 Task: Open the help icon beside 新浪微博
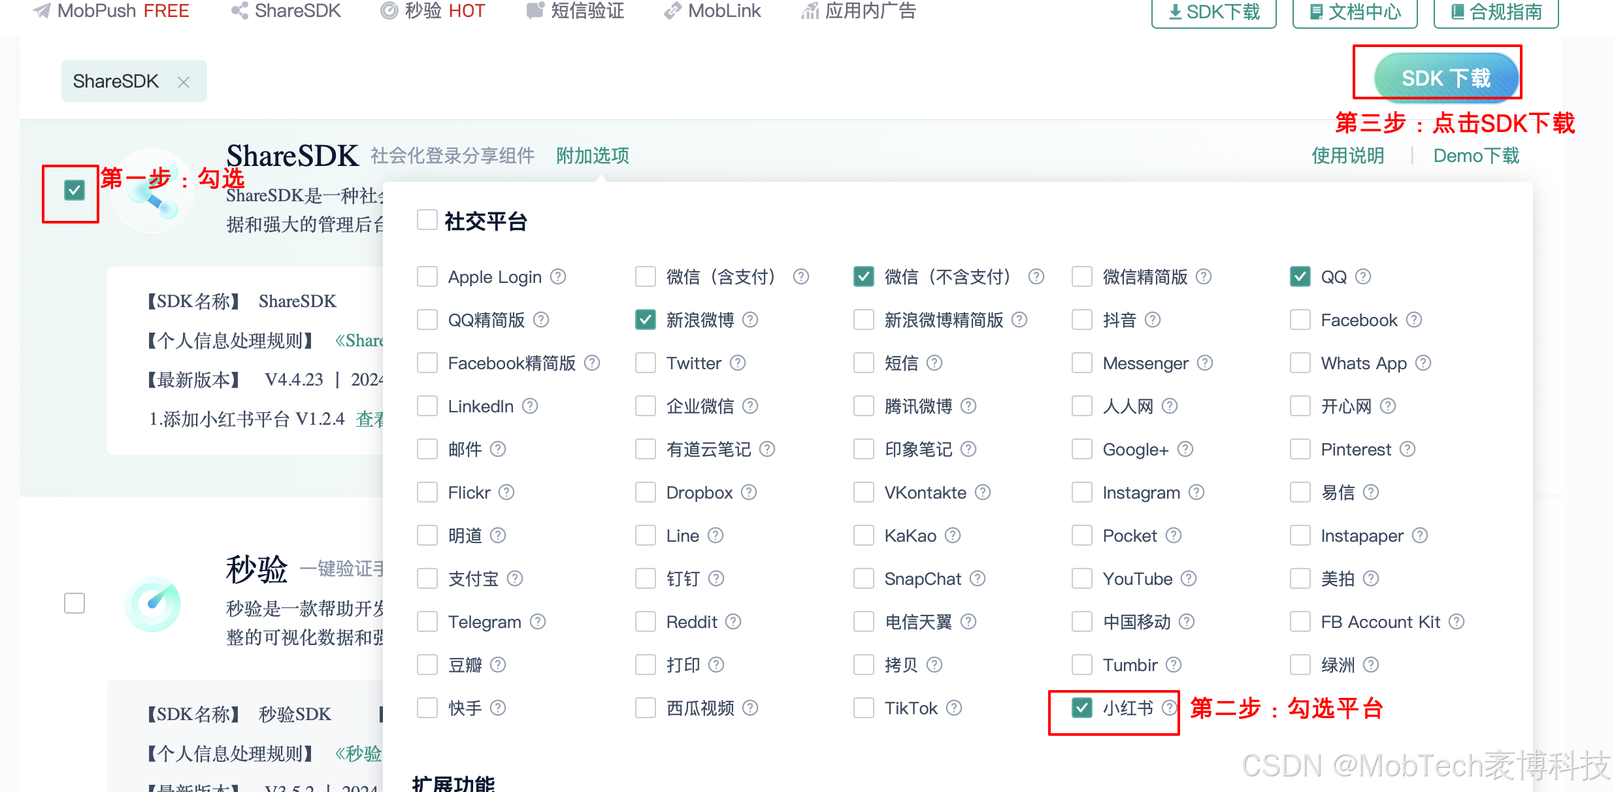tap(750, 320)
